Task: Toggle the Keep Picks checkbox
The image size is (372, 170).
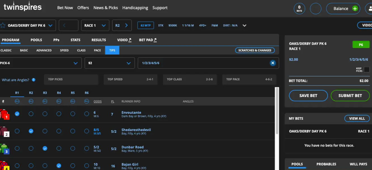Action: pos(367,70)
